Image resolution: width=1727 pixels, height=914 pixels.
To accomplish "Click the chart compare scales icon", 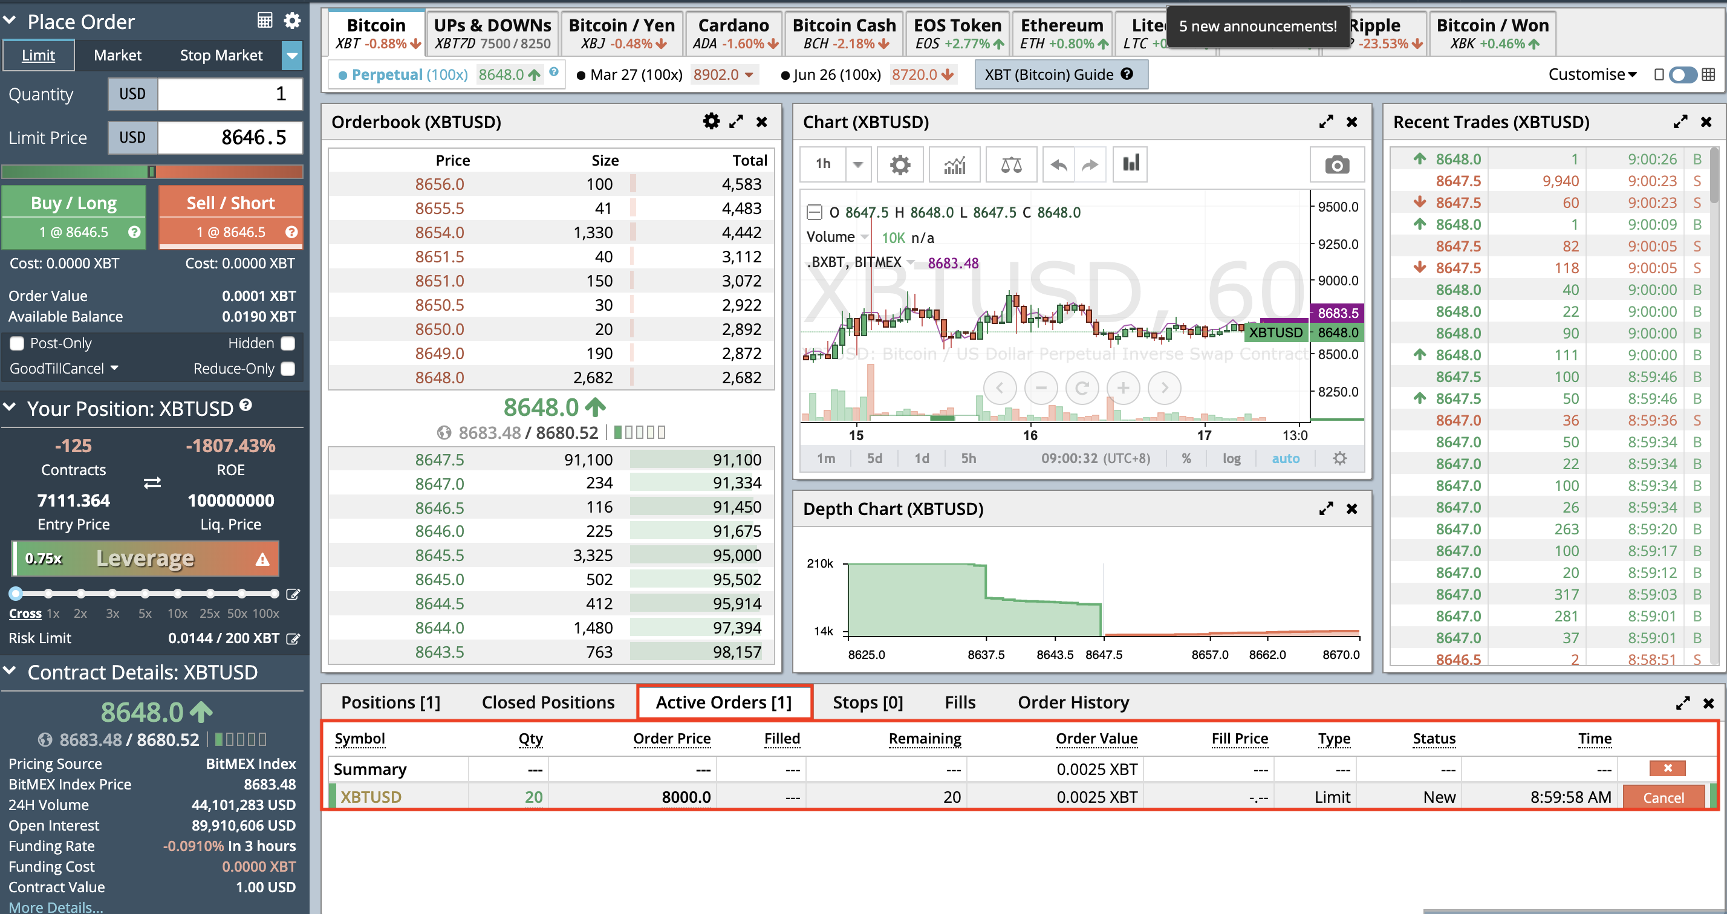I will 1011,165.
